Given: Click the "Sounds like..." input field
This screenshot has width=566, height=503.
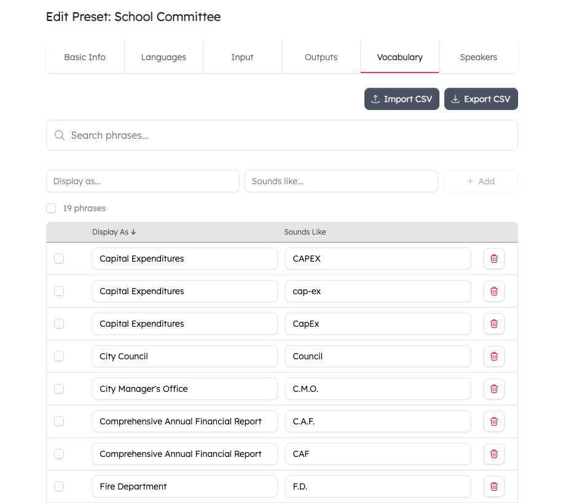Looking at the screenshot, I should pyautogui.click(x=341, y=181).
